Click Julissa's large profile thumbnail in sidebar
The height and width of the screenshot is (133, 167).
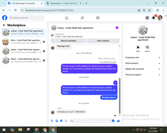point(143,30)
